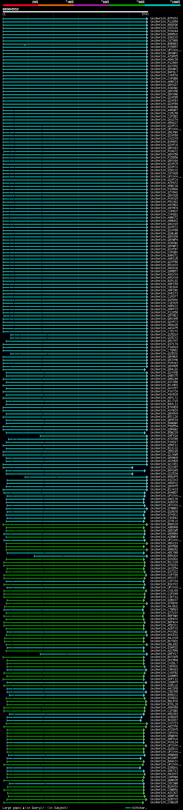The image size is (183, 810).
Task: Select label UniRef100_C1MLM9
Action: (164, 113)
